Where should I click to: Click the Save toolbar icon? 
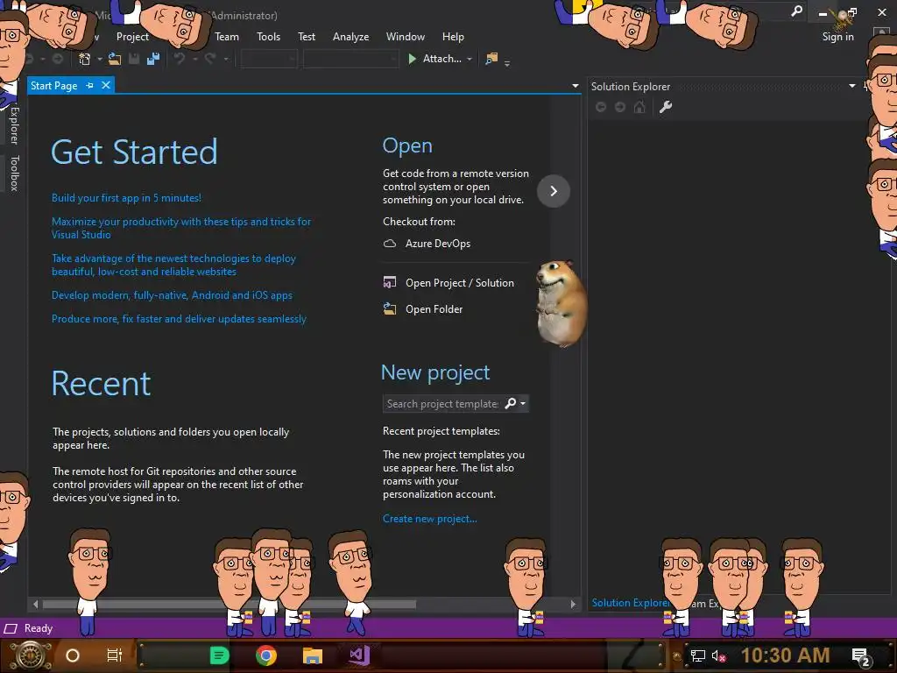[134, 59]
